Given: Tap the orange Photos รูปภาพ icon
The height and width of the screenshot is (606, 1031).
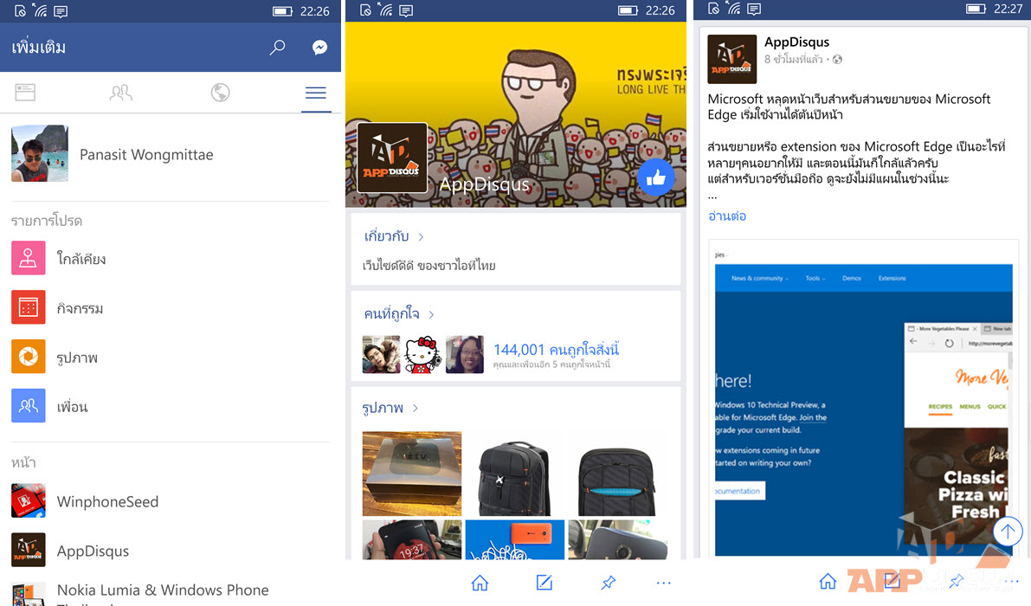Looking at the screenshot, I should (x=29, y=356).
